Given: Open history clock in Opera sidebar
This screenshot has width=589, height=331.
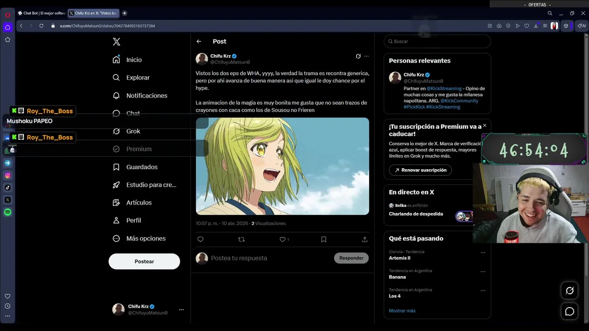Looking at the screenshot, I should click(x=7, y=306).
